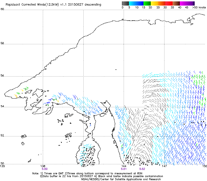Click the longitude label '144' on bottom axis
This screenshot has height=181, width=207.
(x=124, y=166)
